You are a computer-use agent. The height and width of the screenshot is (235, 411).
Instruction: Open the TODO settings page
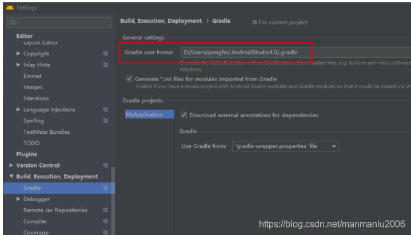(31, 143)
